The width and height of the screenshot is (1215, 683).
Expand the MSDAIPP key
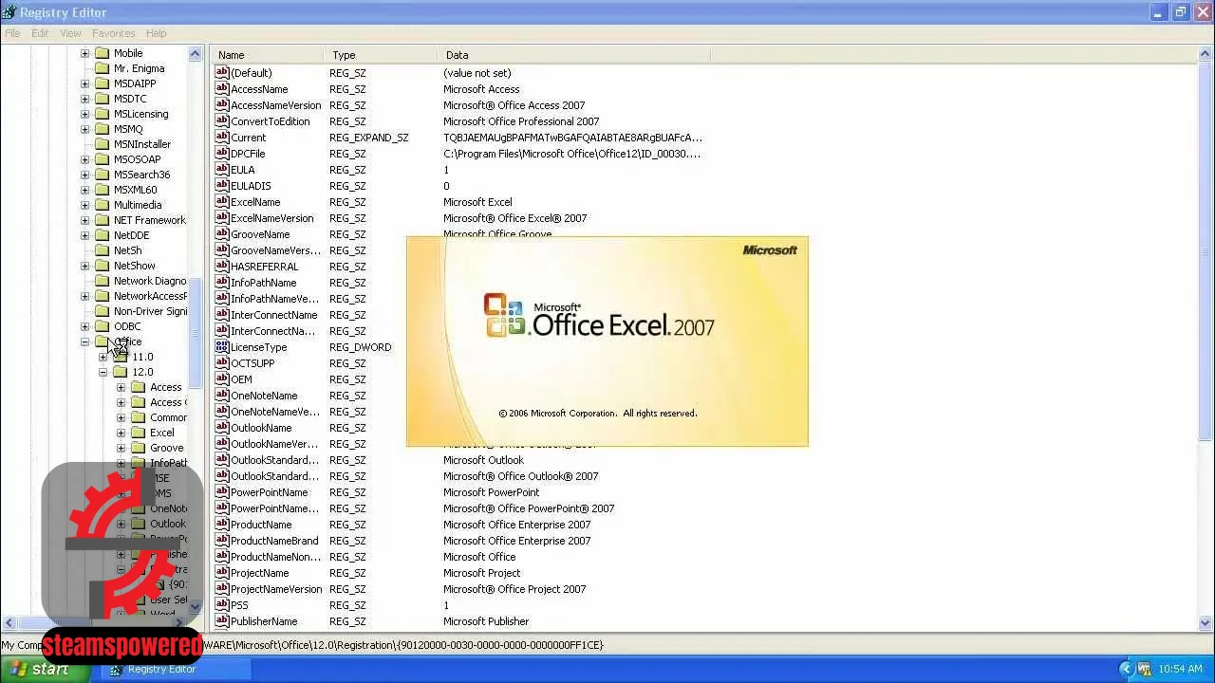click(x=84, y=83)
